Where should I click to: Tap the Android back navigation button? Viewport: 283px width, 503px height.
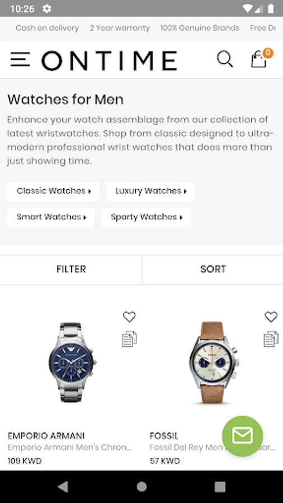tap(63, 487)
